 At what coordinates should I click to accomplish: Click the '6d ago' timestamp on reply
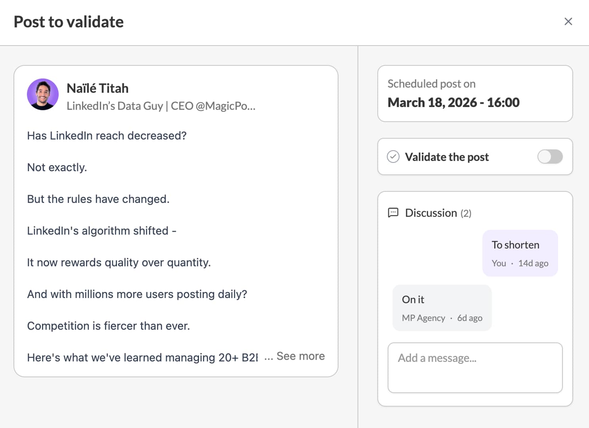470,318
